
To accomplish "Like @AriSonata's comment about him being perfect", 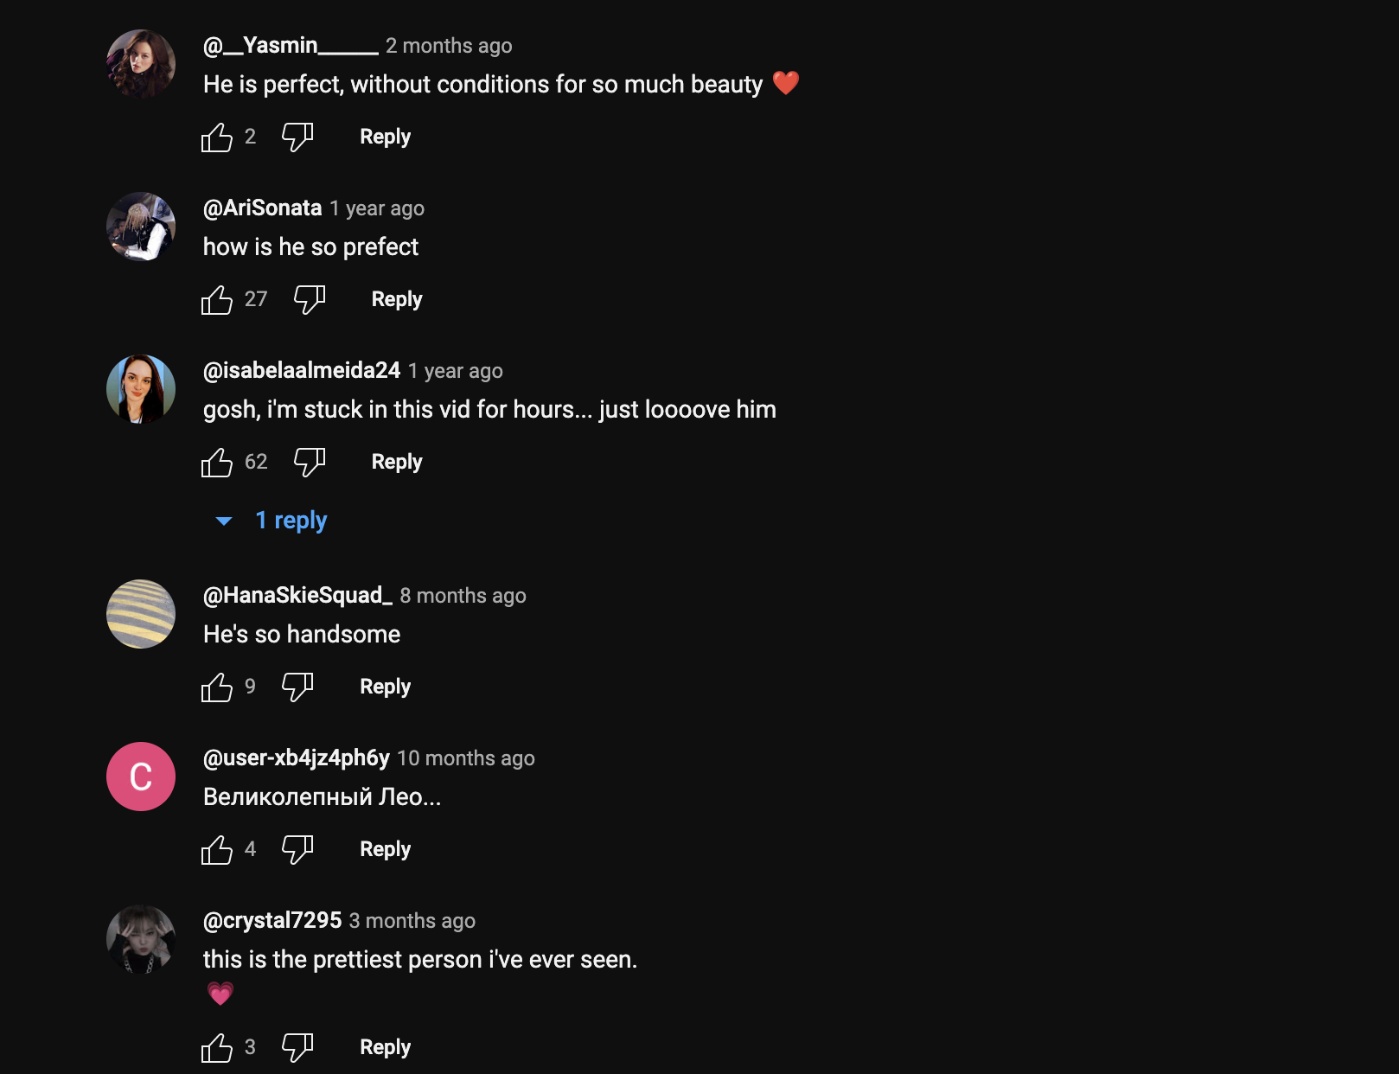I will pyautogui.click(x=218, y=298).
